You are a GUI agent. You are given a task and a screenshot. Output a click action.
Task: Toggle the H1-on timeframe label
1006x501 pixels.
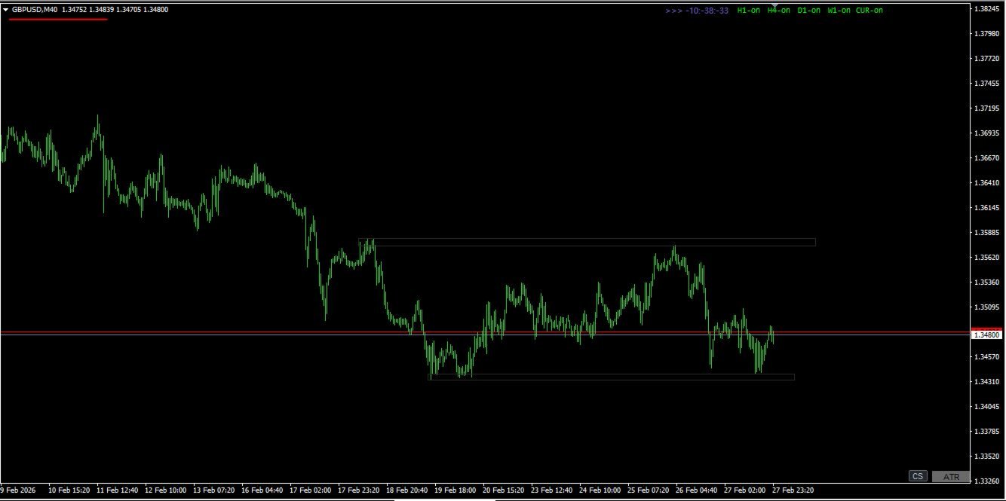click(748, 11)
